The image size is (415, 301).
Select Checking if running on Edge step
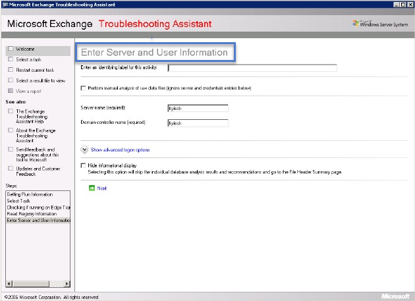click(x=38, y=207)
